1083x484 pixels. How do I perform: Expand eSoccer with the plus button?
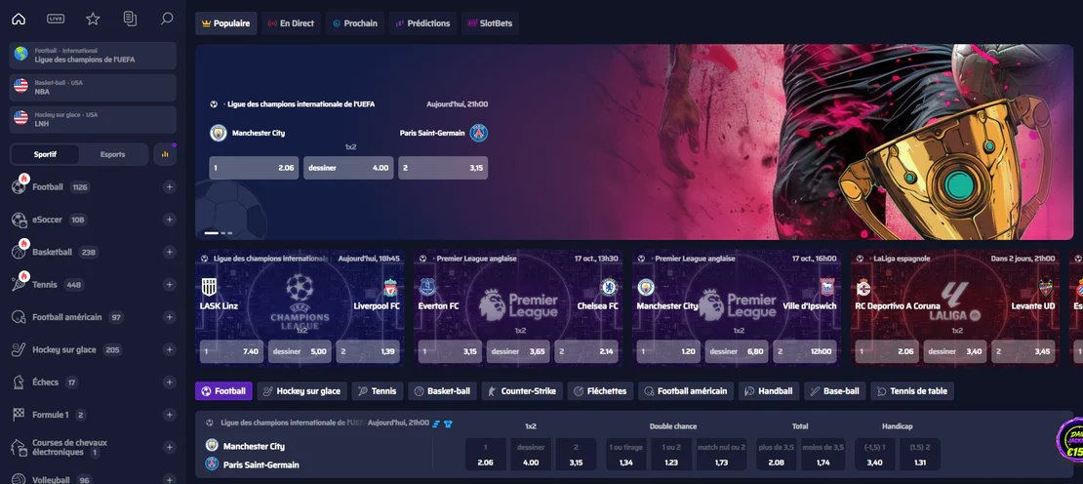point(169,220)
